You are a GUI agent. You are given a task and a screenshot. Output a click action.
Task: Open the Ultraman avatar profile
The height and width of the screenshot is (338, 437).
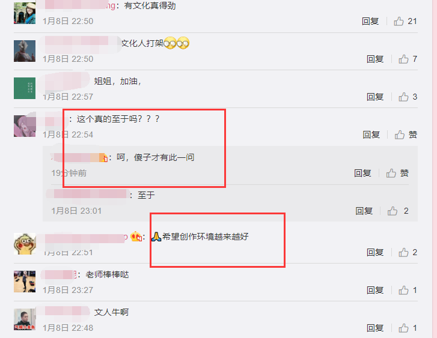point(25,51)
